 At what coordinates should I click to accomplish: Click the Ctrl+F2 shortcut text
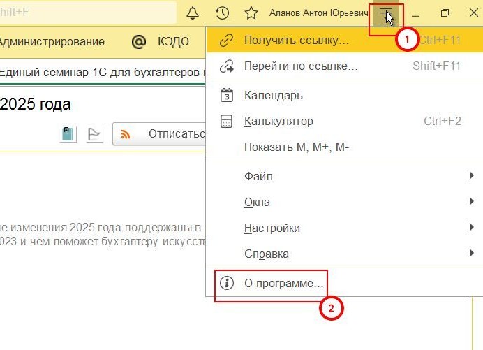(x=443, y=121)
